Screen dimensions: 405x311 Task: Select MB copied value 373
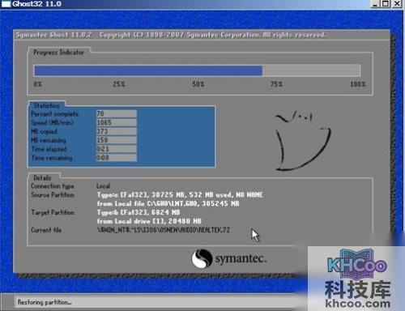(117, 131)
